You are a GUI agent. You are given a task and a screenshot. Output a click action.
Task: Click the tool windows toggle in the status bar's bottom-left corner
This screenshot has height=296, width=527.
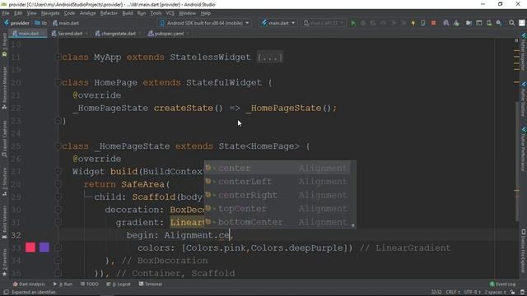click(x=6, y=293)
